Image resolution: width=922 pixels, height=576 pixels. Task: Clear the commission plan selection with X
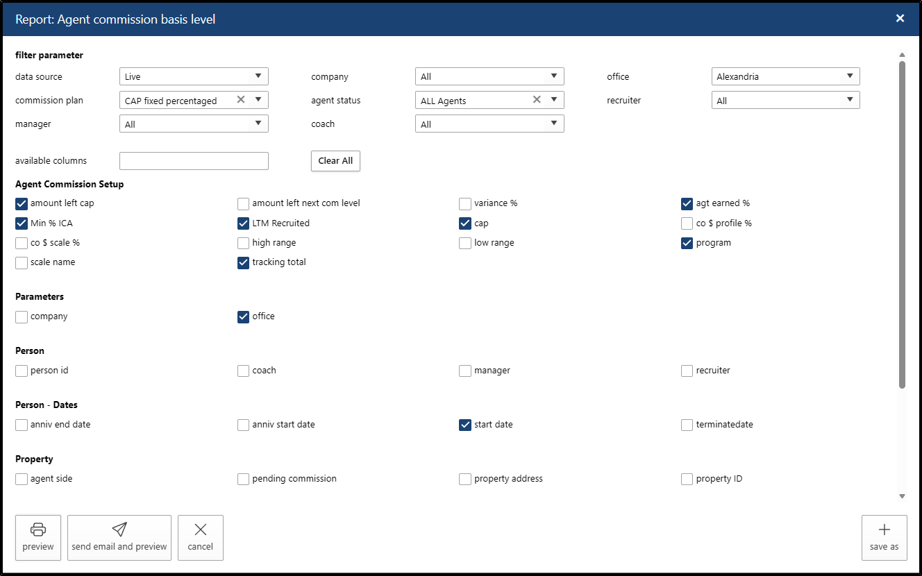(241, 100)
